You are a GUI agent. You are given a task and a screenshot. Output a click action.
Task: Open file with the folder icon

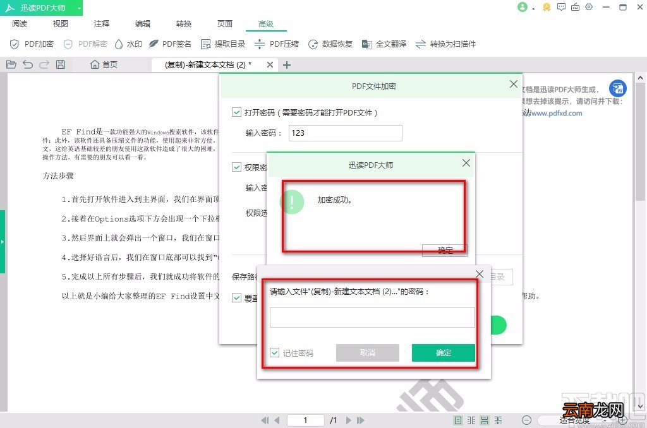[11, 64]
